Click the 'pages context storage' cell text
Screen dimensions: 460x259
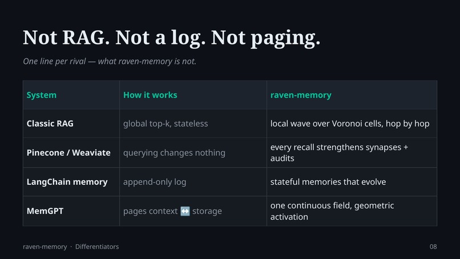tap(172, 211)
